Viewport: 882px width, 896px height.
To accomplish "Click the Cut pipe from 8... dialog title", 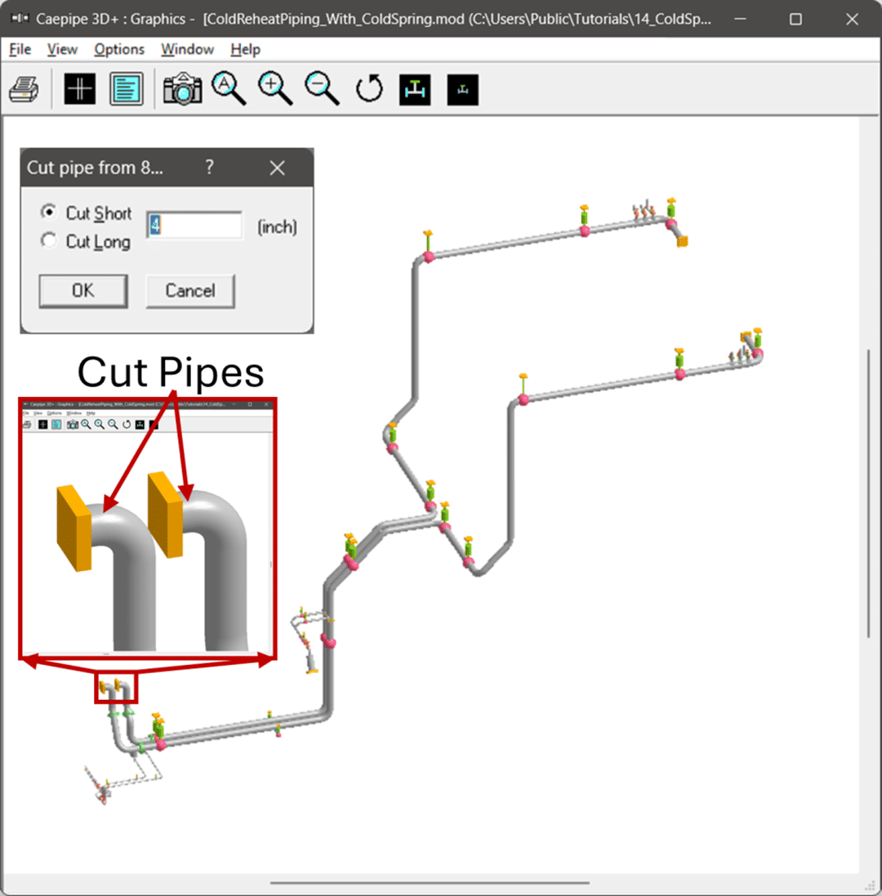I will coord(95,167).
